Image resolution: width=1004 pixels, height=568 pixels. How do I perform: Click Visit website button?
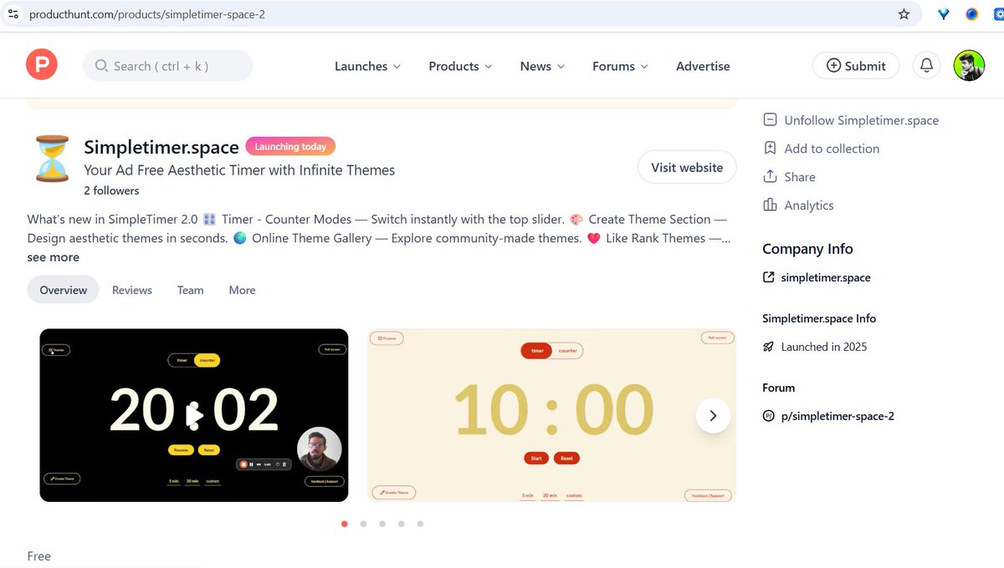pyautogui.click(x=687, y=167)
